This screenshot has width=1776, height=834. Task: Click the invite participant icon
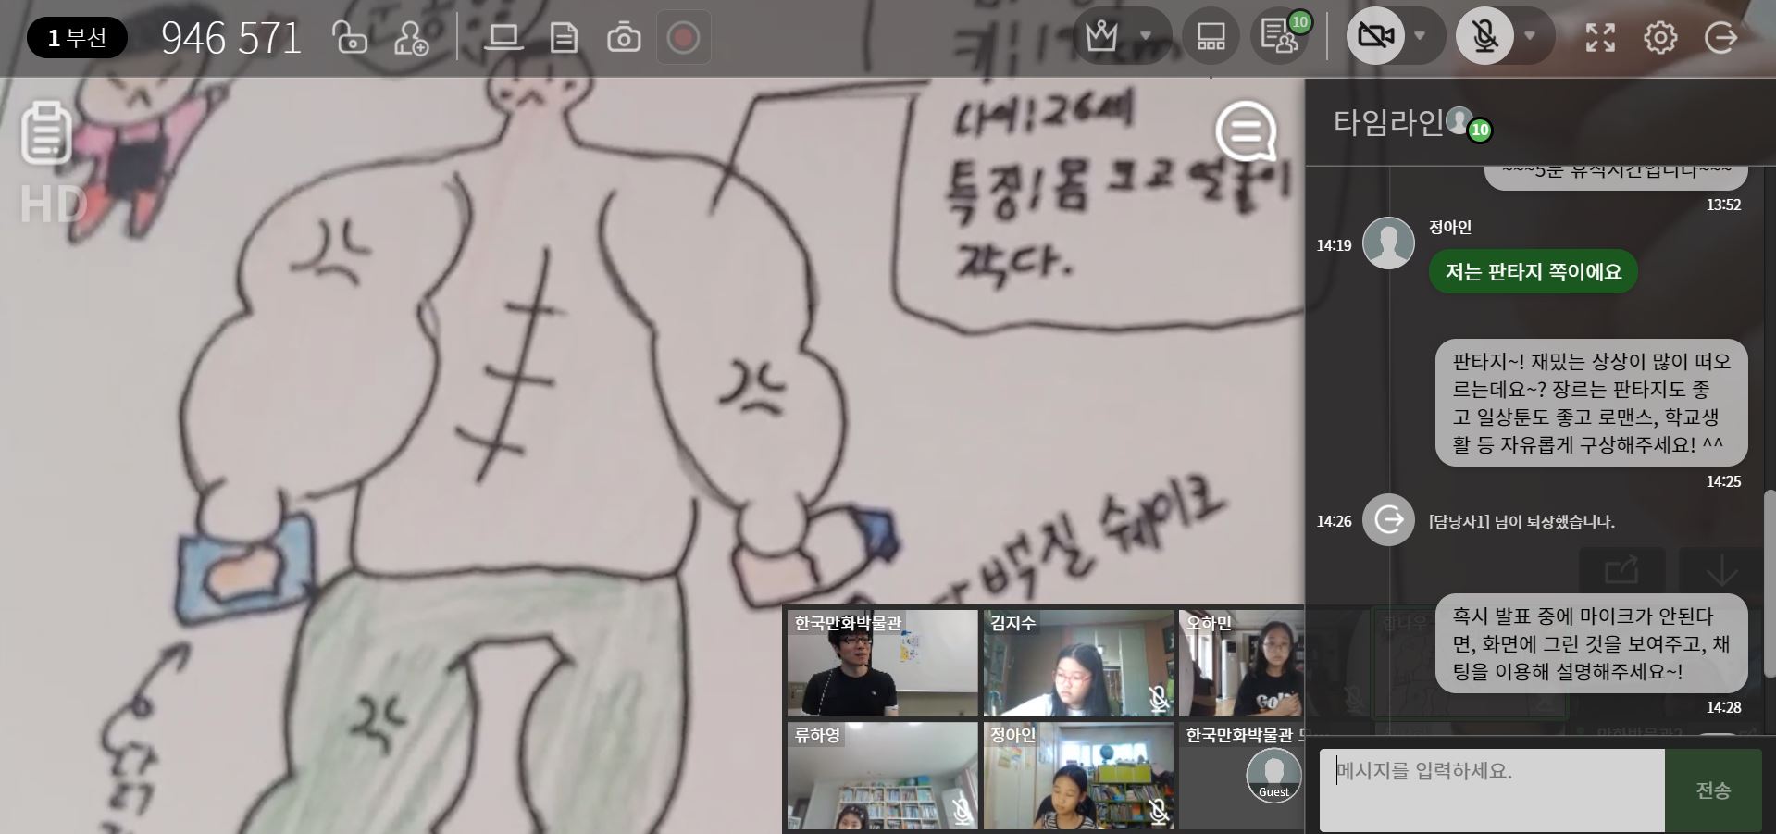[x=411, y=38]
